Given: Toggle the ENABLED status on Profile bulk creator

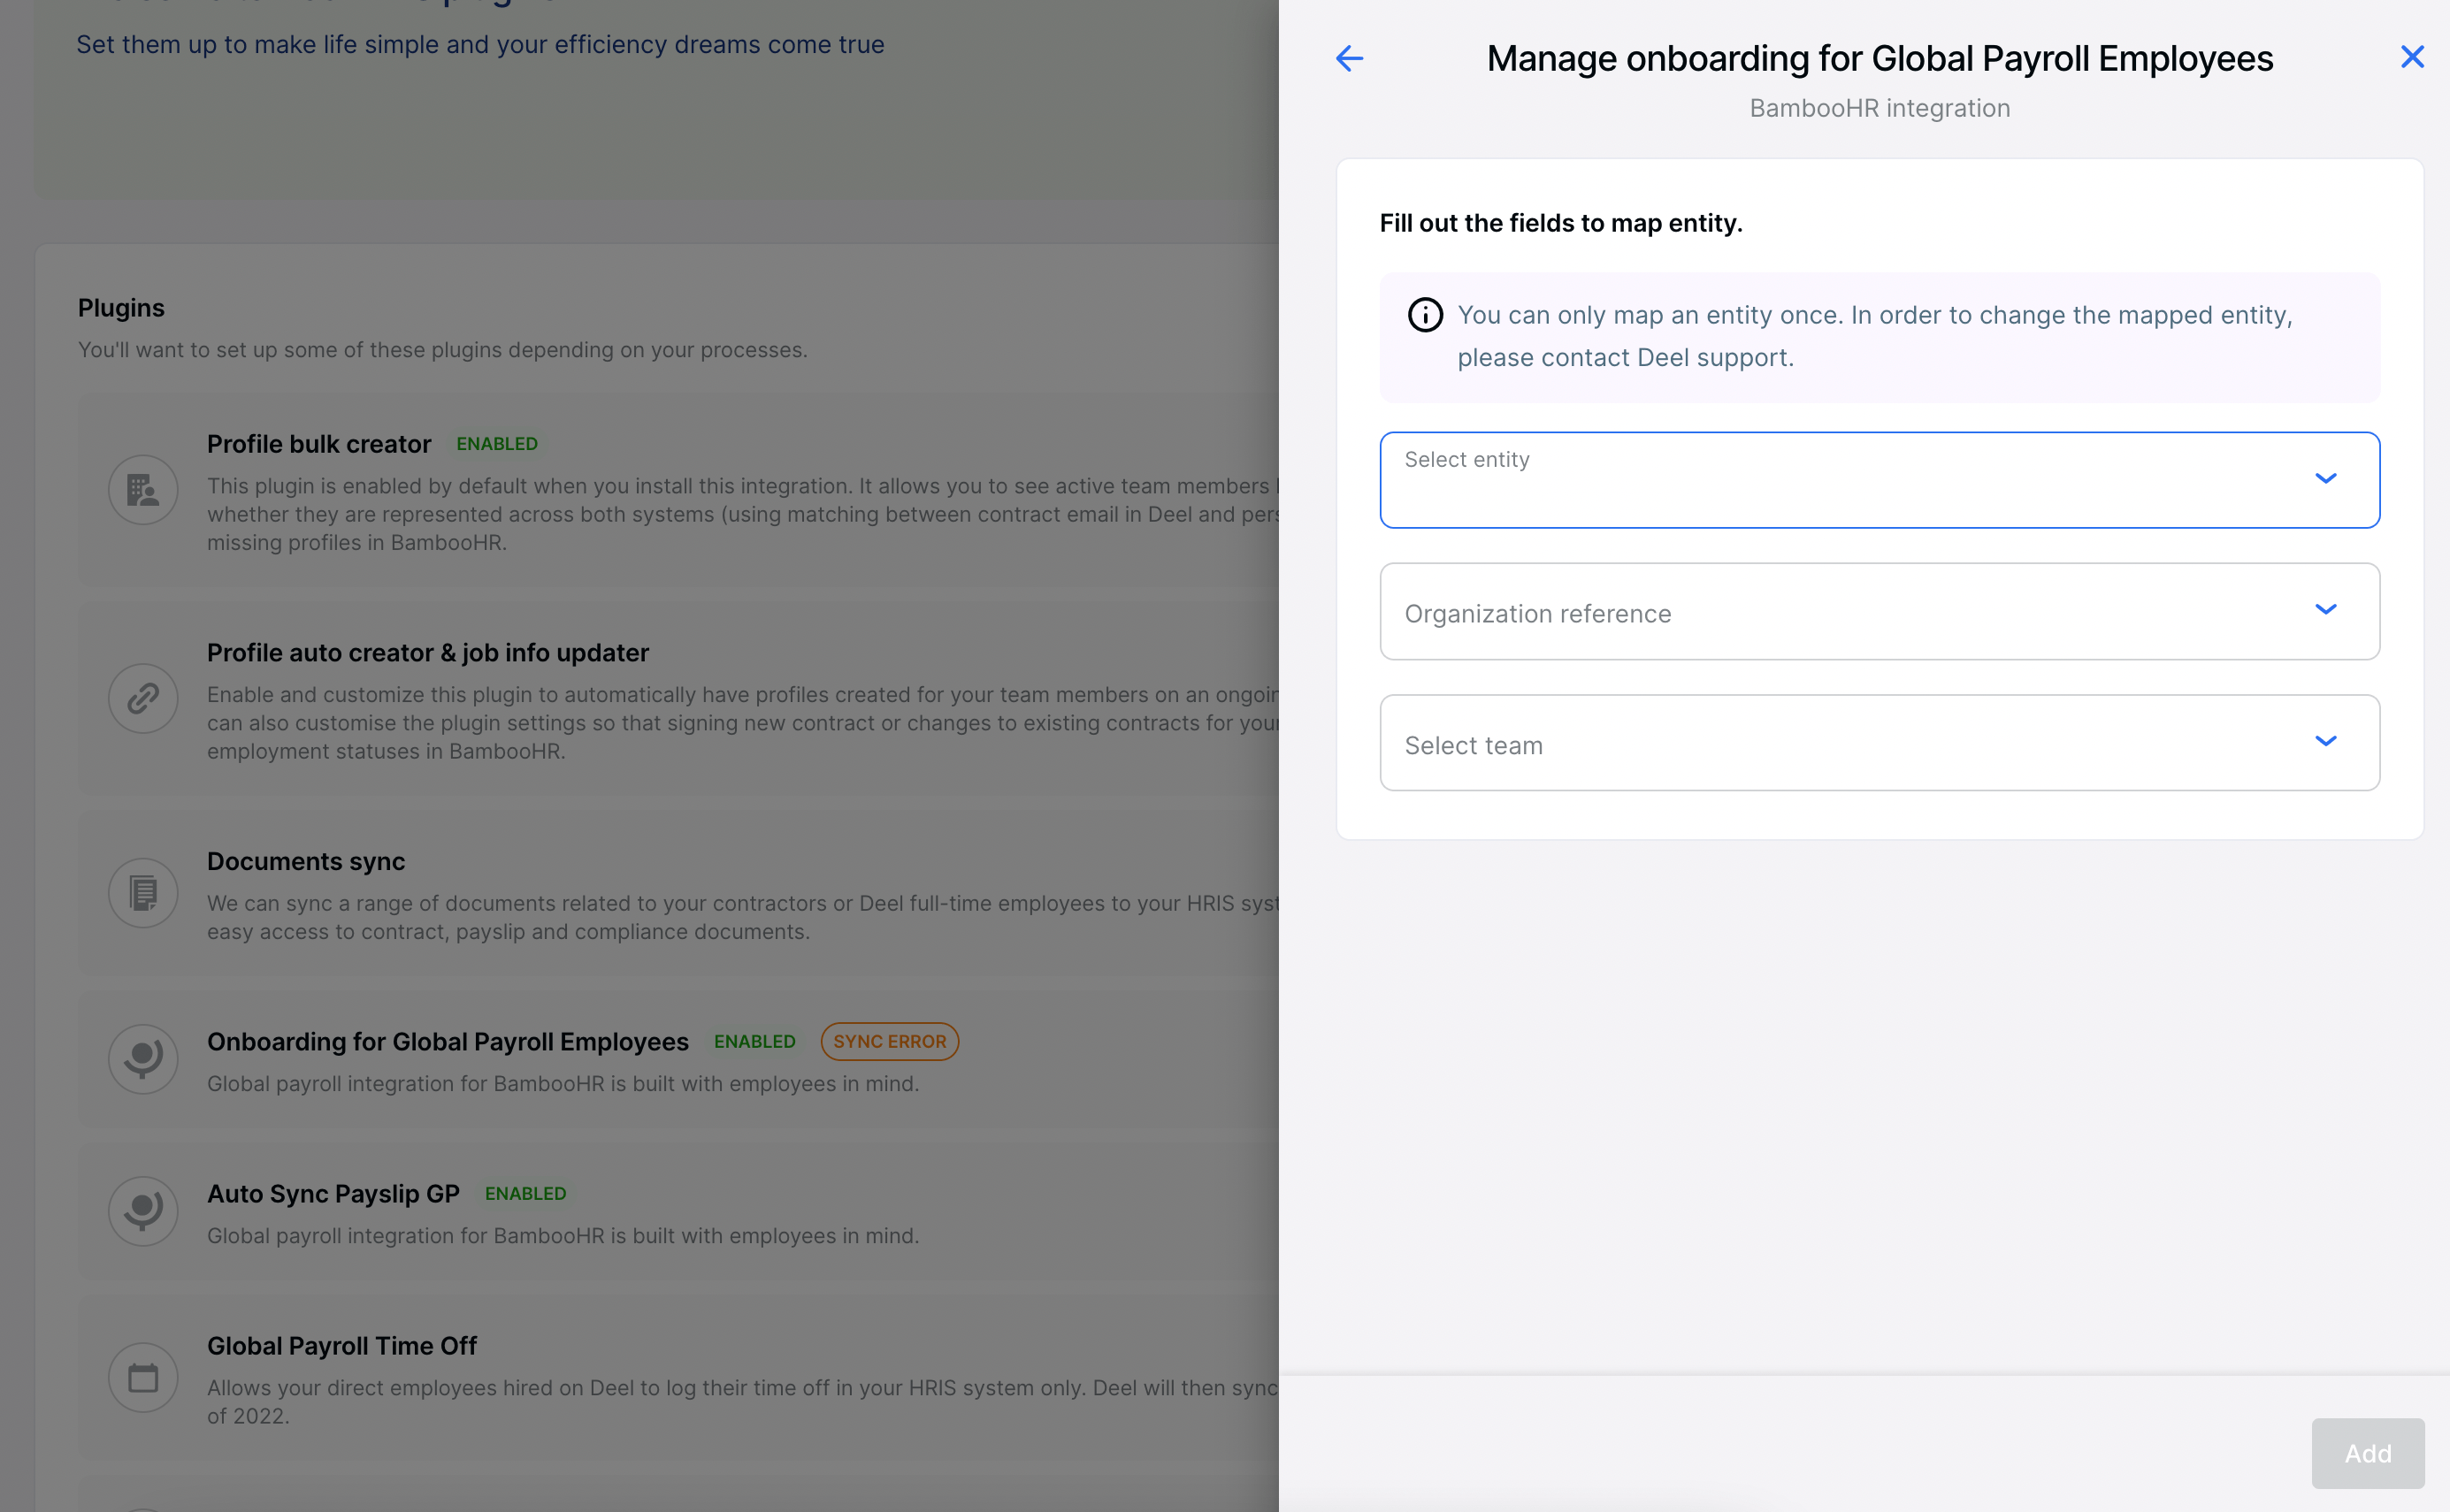Looking at the screenshot, I should (x=497, y=443).
